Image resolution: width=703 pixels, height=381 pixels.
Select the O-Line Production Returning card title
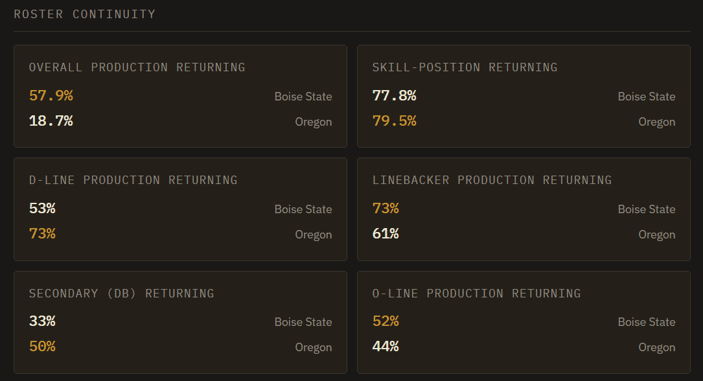point(477,293)
